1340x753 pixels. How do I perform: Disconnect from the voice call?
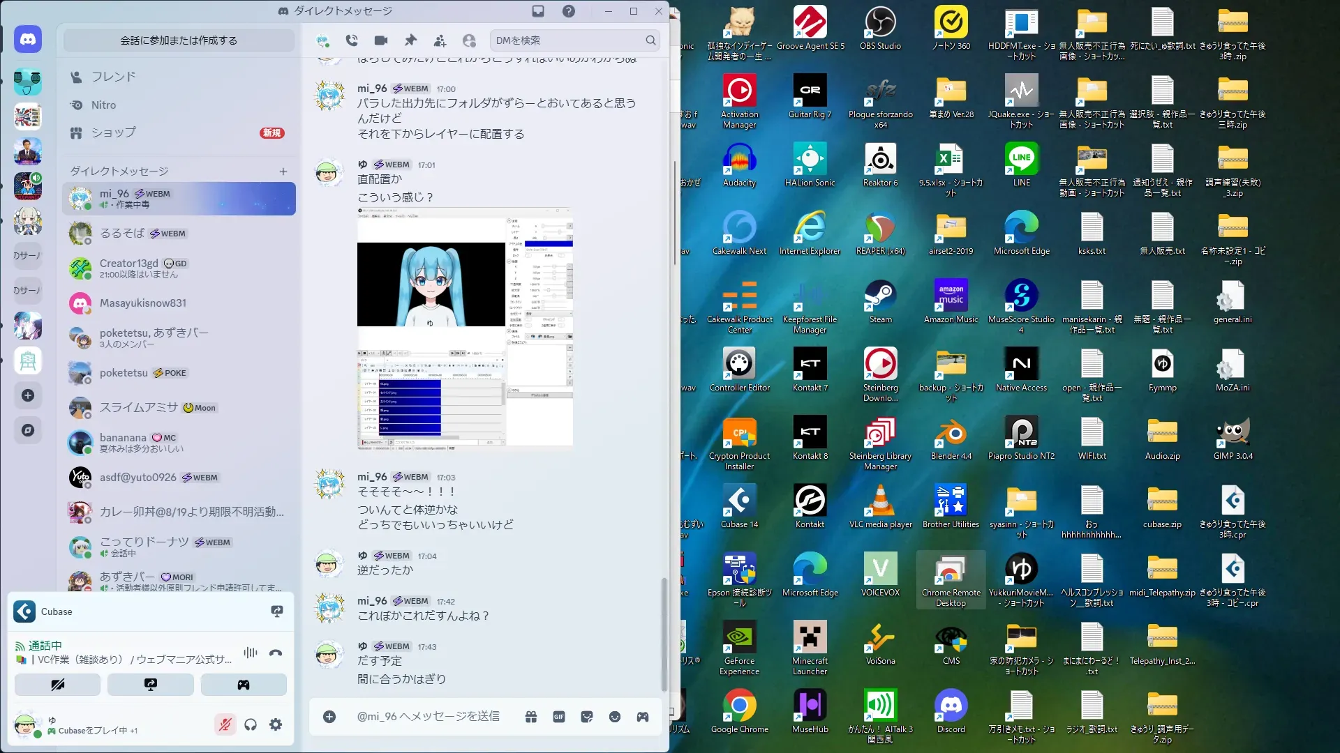276,653
